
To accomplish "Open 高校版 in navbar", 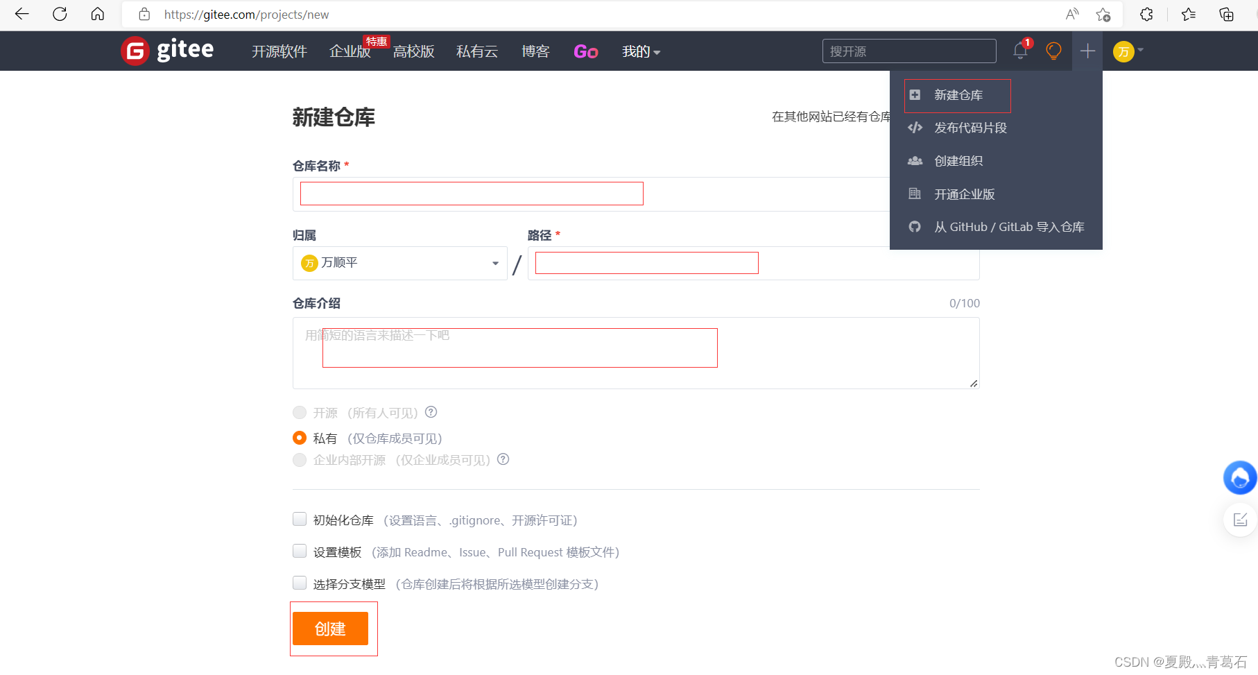I will (x=414, y=51).
